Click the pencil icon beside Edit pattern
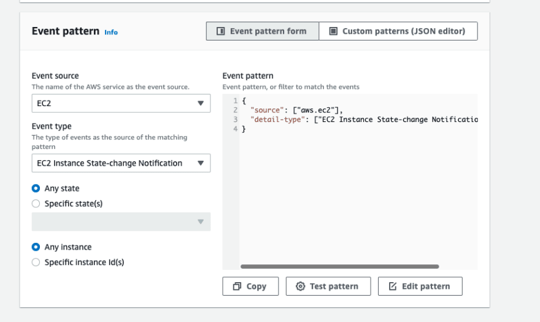540x322 pixels. point(393,286)
